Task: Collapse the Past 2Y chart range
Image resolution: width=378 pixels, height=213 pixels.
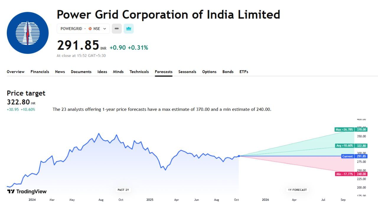Action: 123,190
